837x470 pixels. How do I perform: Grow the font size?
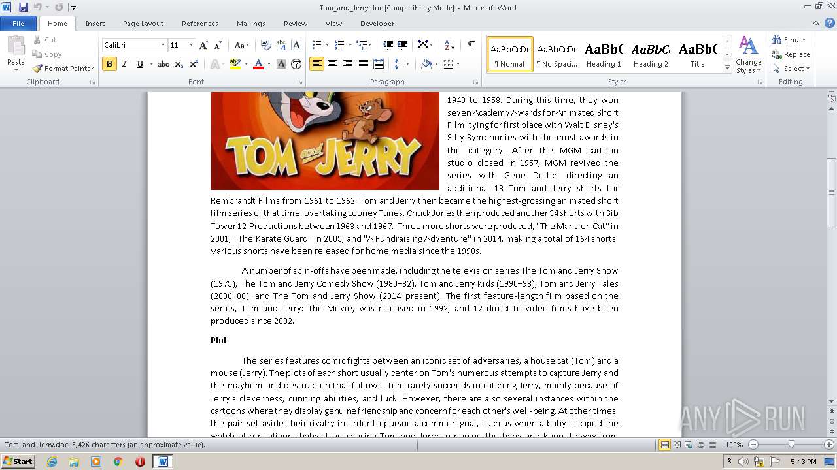tap(204, 45)
